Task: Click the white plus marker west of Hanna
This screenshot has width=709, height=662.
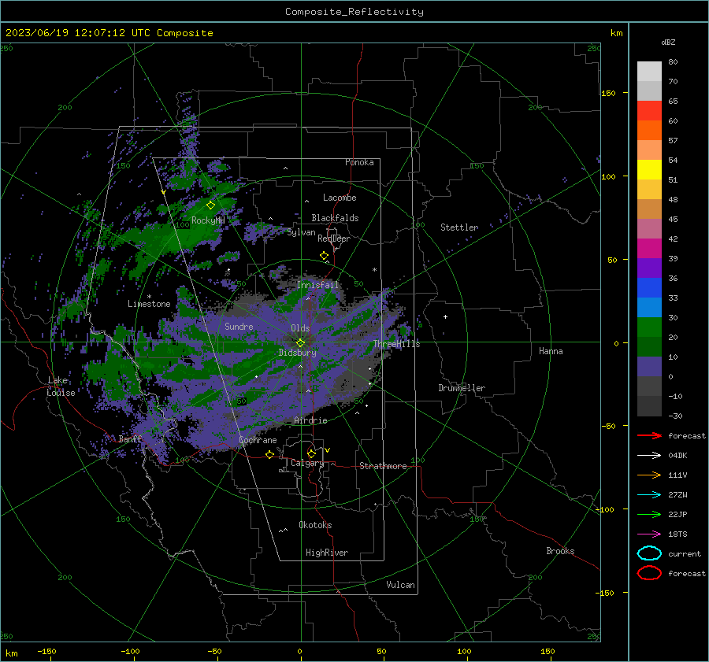Action: (x=445, y=316)
